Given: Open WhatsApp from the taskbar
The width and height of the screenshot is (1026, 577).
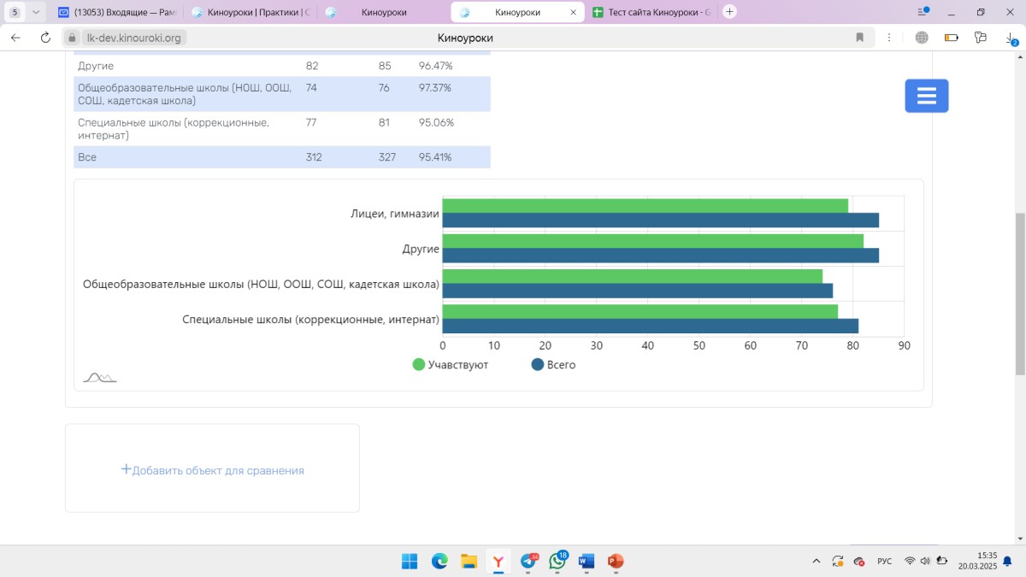Looking at the screenshot, I should click(x=557, y=562).
